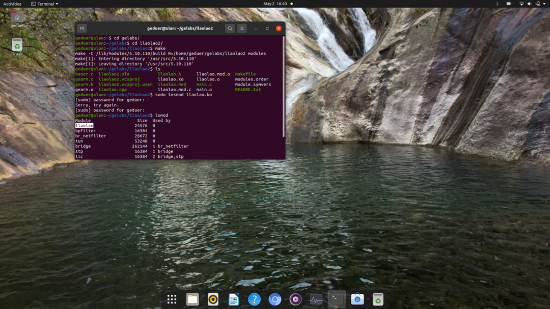This screenshot has height=309, width=550.
Task: Launch LibreOffice Writer from the dock
Action: coord(233,299)
